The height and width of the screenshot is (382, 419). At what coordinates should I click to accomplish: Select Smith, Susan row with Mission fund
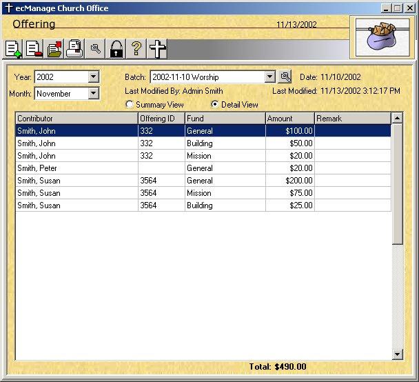tap(203, 193)
